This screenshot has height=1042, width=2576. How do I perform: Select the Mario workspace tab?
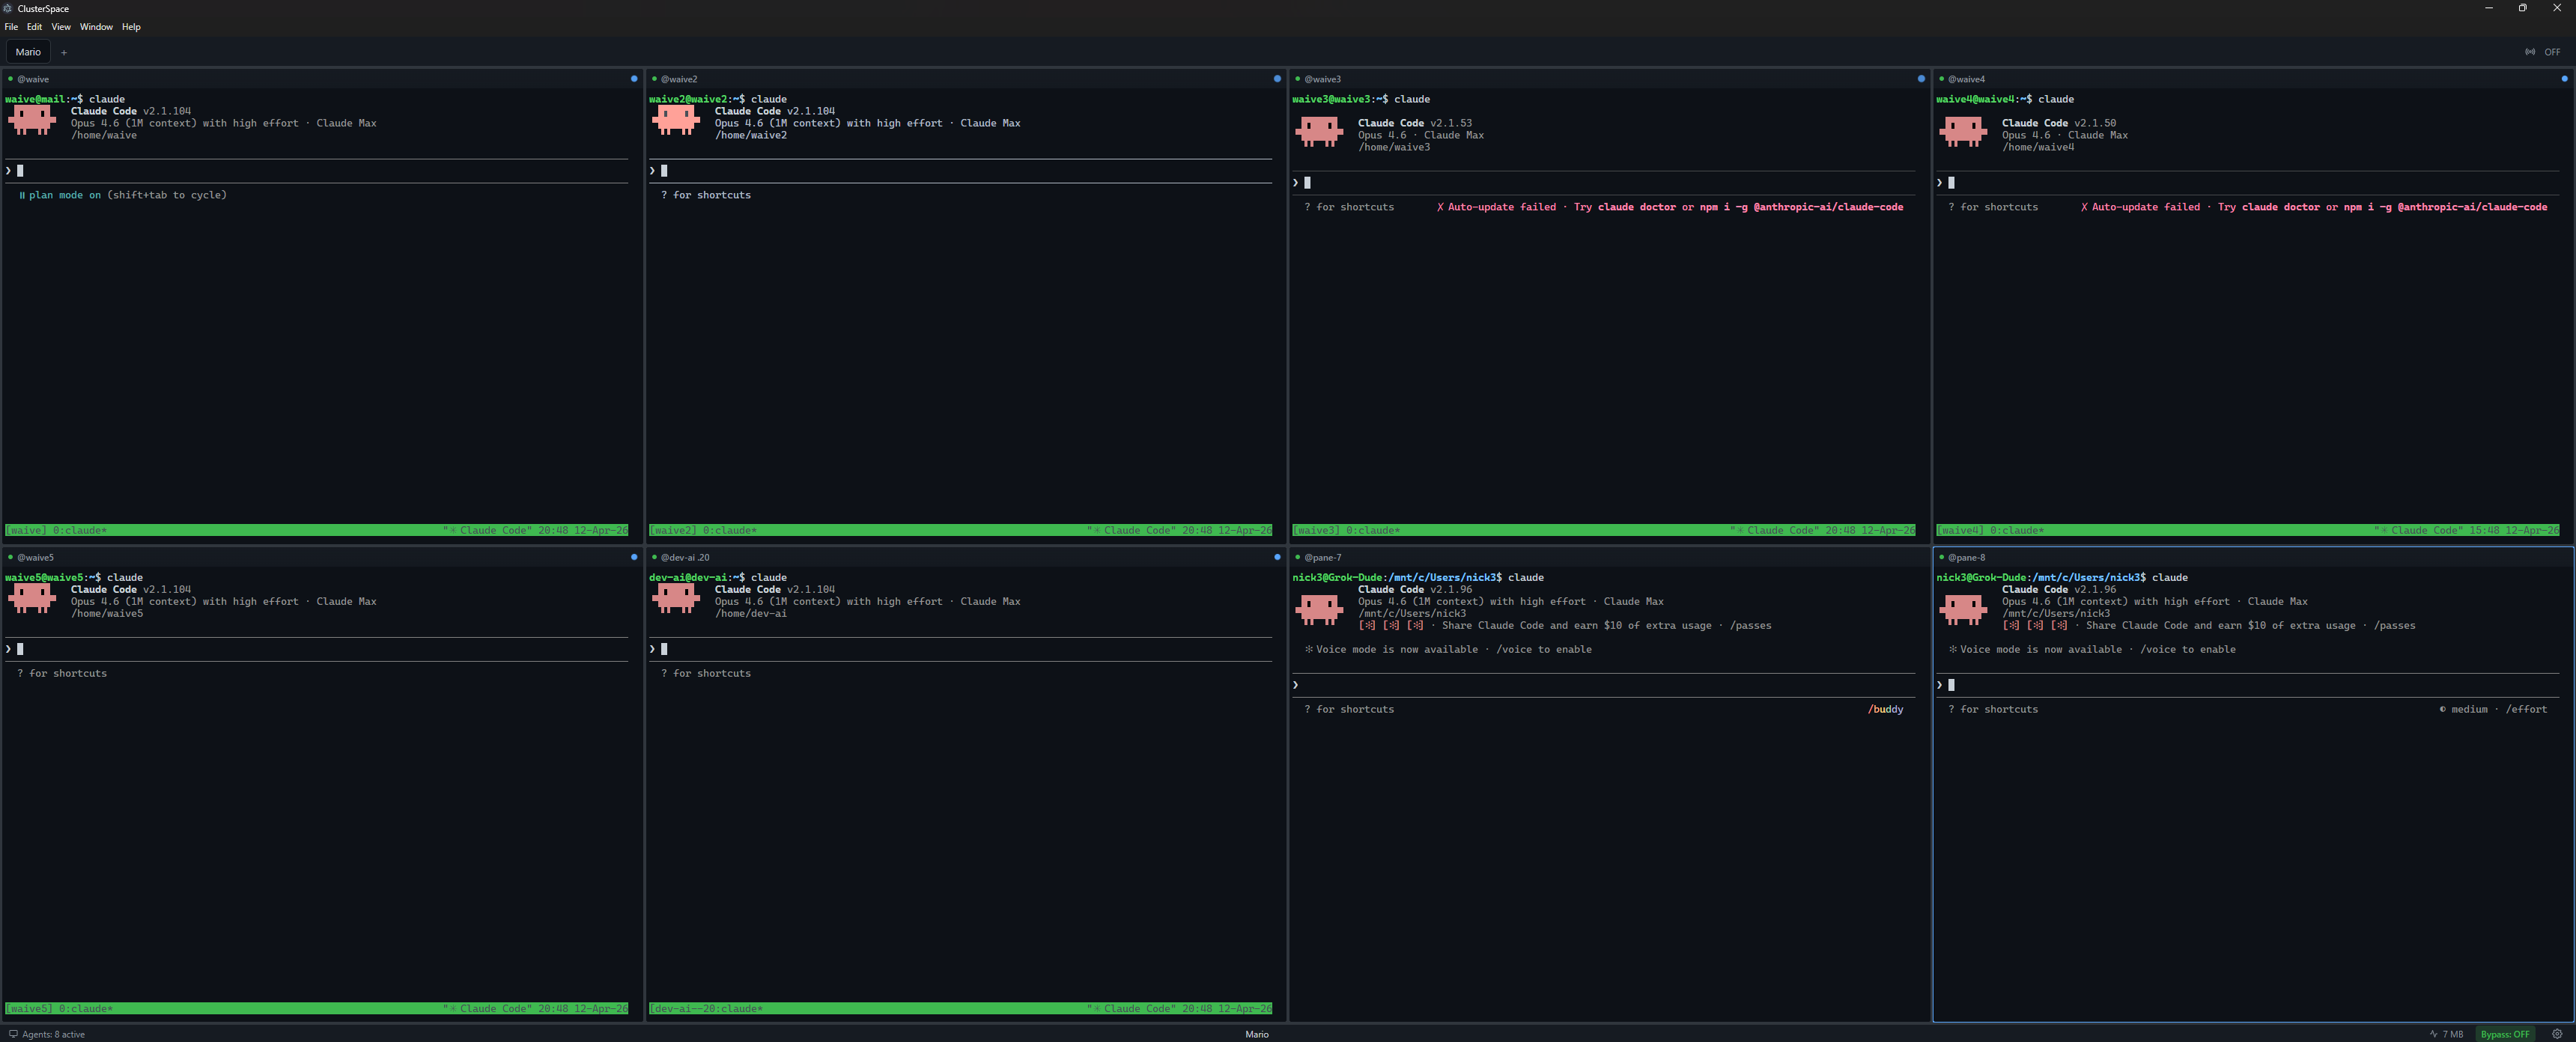coord(28,52)
